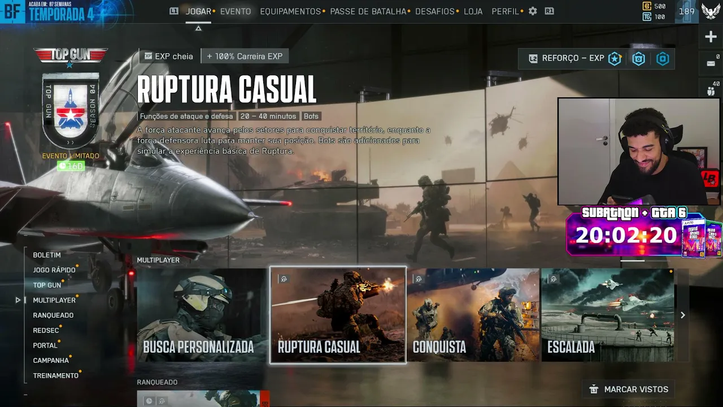Viewport: 723px width, 407px height.
Task: Open the partially visible ranked mode card
Action: click(x=203, y=399)
